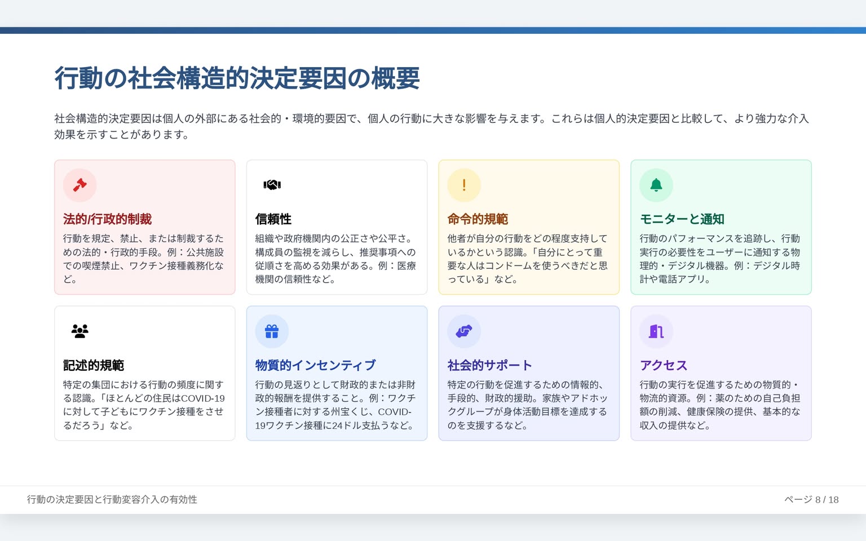
Task: Select the 信頼性 card heading
Action: 273,219
